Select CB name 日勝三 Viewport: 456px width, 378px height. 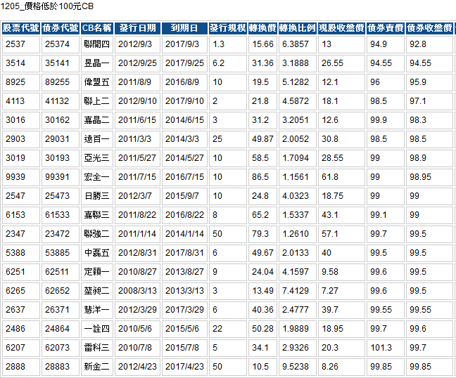click(97, 196)
